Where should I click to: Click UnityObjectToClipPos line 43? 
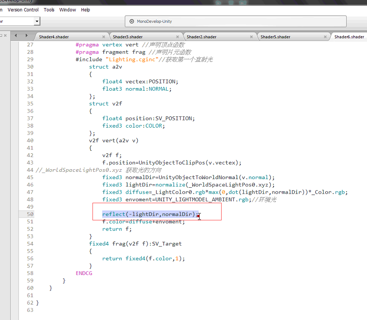(x=172, y=163)
